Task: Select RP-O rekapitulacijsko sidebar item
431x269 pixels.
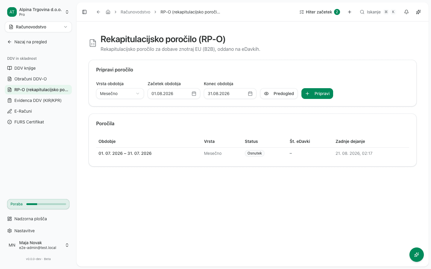Action: 38,90
